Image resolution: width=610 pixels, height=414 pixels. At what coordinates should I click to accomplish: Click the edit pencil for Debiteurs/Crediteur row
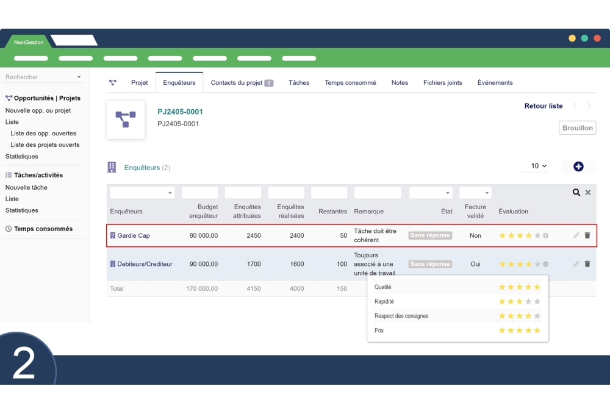pyautogui.click(x=576, y=264)
